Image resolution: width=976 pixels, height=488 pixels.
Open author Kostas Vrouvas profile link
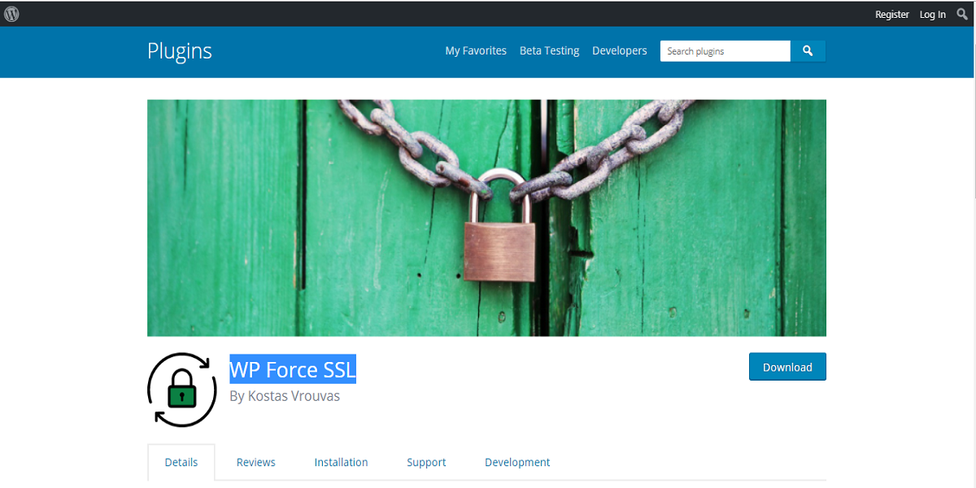[x=293, y=396]
